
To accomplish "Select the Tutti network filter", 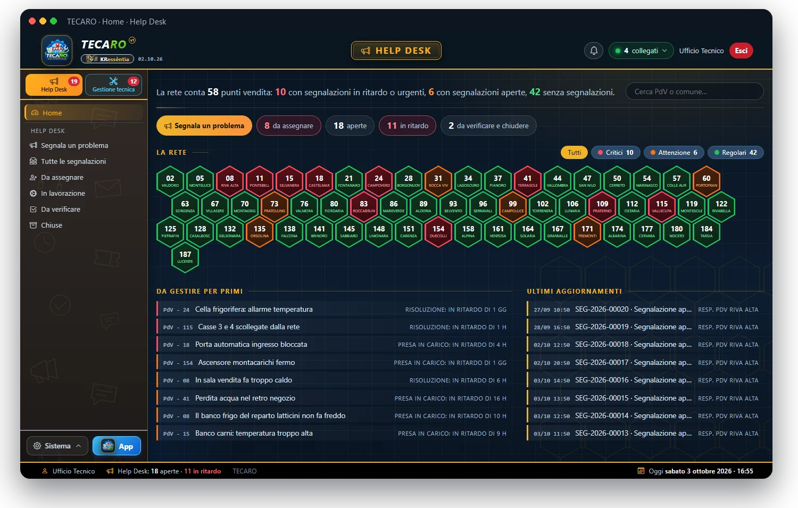I will tap(574, 153).
